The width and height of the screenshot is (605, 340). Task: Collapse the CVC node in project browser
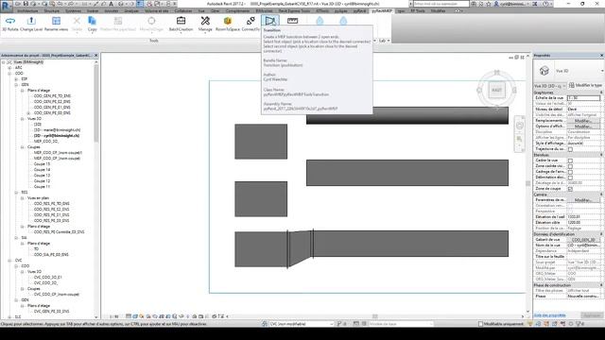click(x=9, y=261)
